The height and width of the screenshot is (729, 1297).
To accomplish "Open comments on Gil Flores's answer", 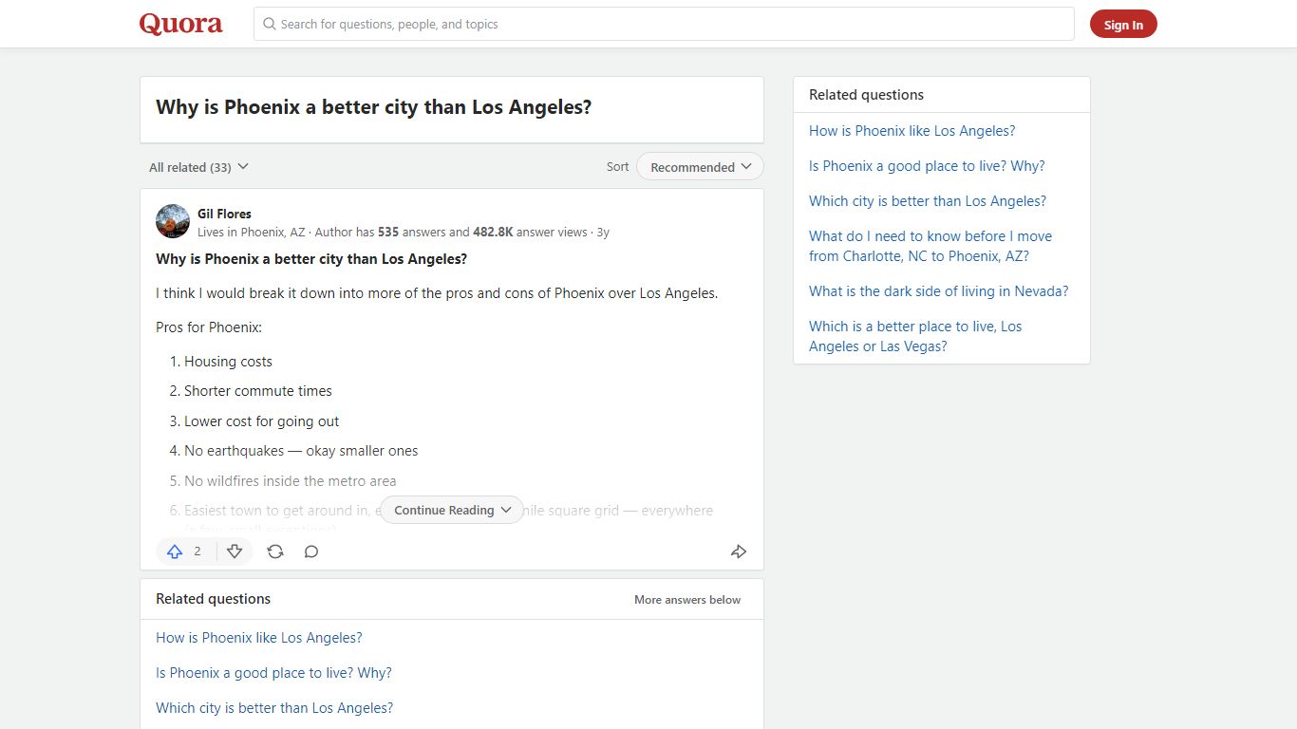I will point(311,551).
